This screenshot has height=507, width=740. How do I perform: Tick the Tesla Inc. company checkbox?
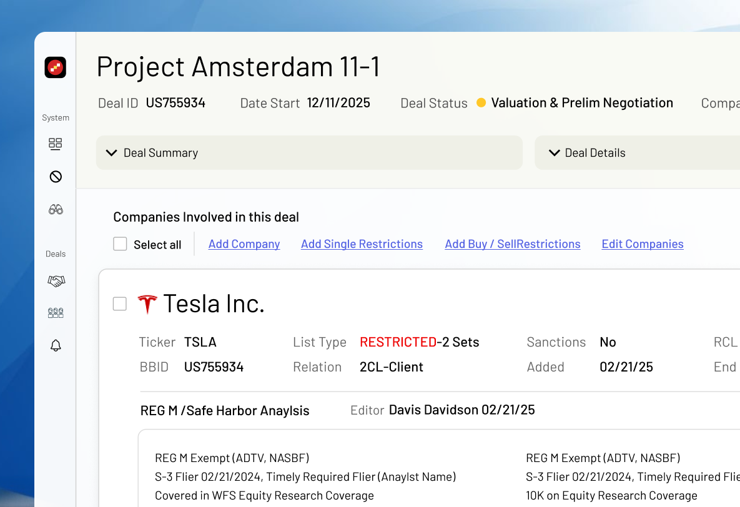point(120,304)
